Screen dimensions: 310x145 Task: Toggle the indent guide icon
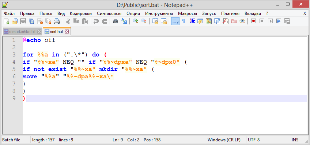pos(192,21)
